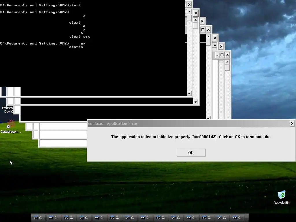Click the frontmost command prompt's scrollbar thumb
Screen dimensions: 296x222
point(189,18)
